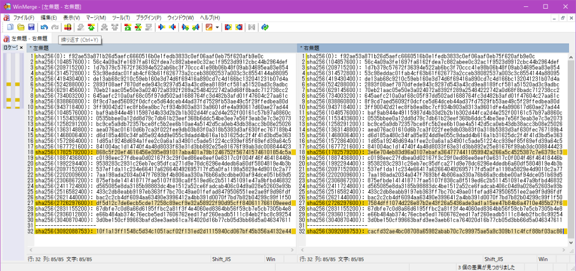
Task: Click the New document toolbar icon
Action: coord(9,27)
